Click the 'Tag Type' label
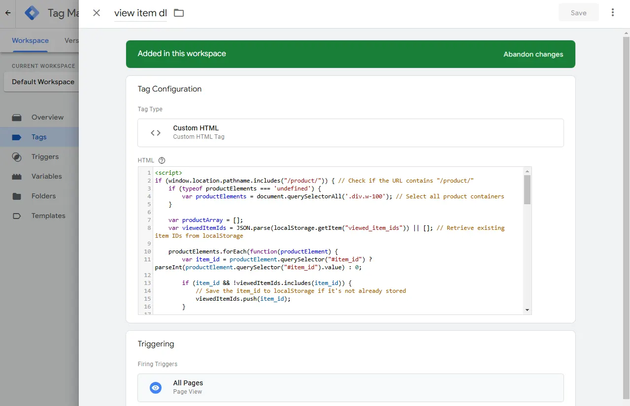 click(150, 109)
